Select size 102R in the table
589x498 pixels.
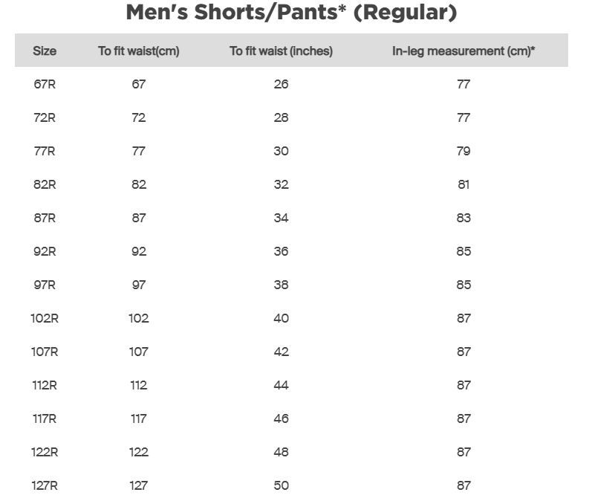pyautogui.click(x=45, y=318)
